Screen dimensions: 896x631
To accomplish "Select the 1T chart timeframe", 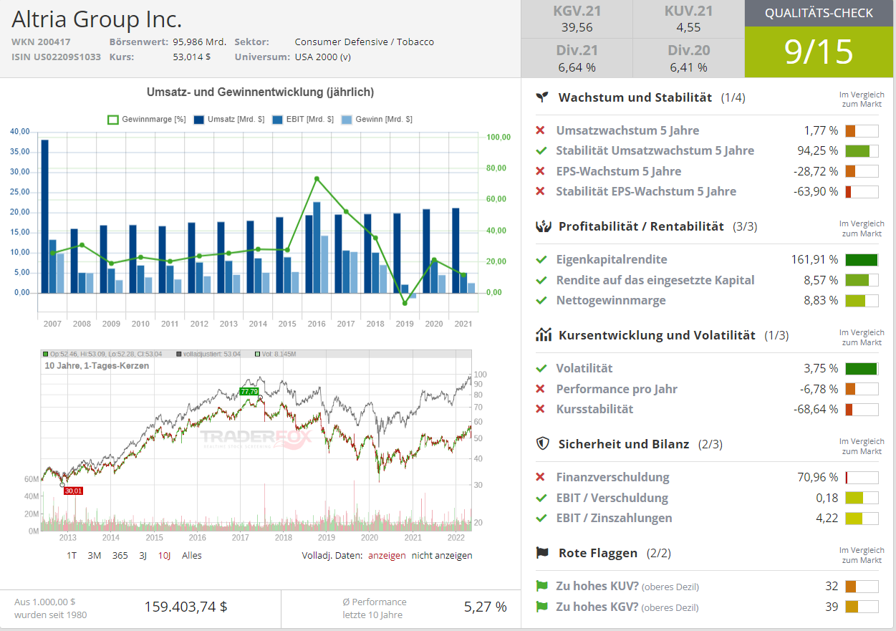I will click(72, 555).
